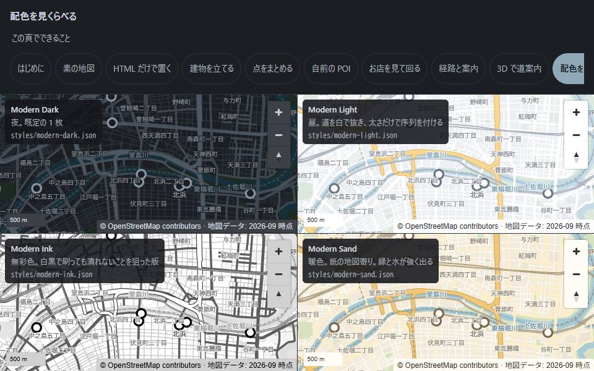Click the Modern Sand title label
The width and height of the screenshot is (594, 371).
[332, 249]
